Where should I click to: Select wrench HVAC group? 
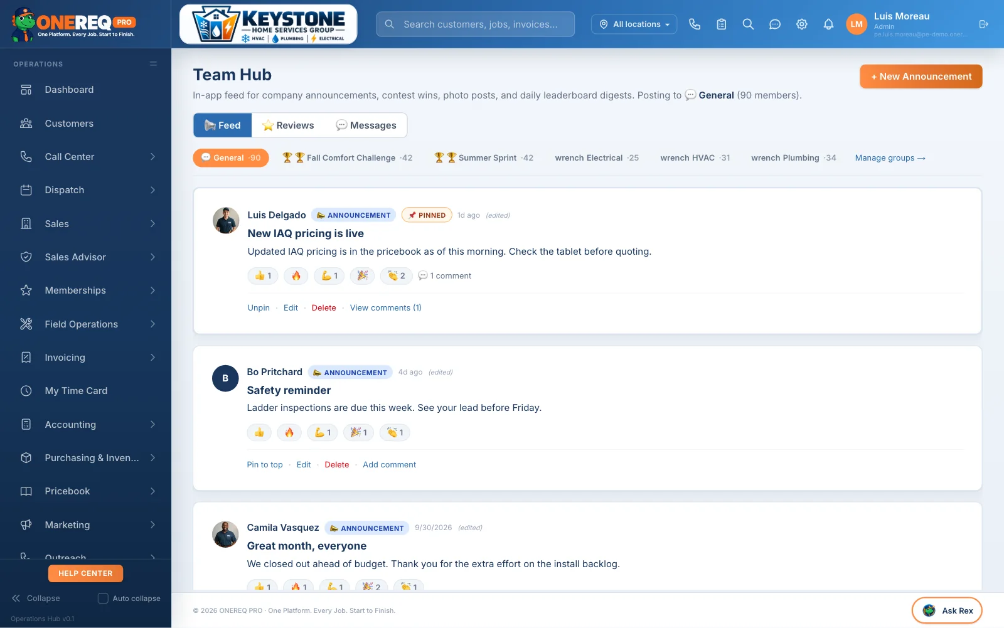pos(695,158)
